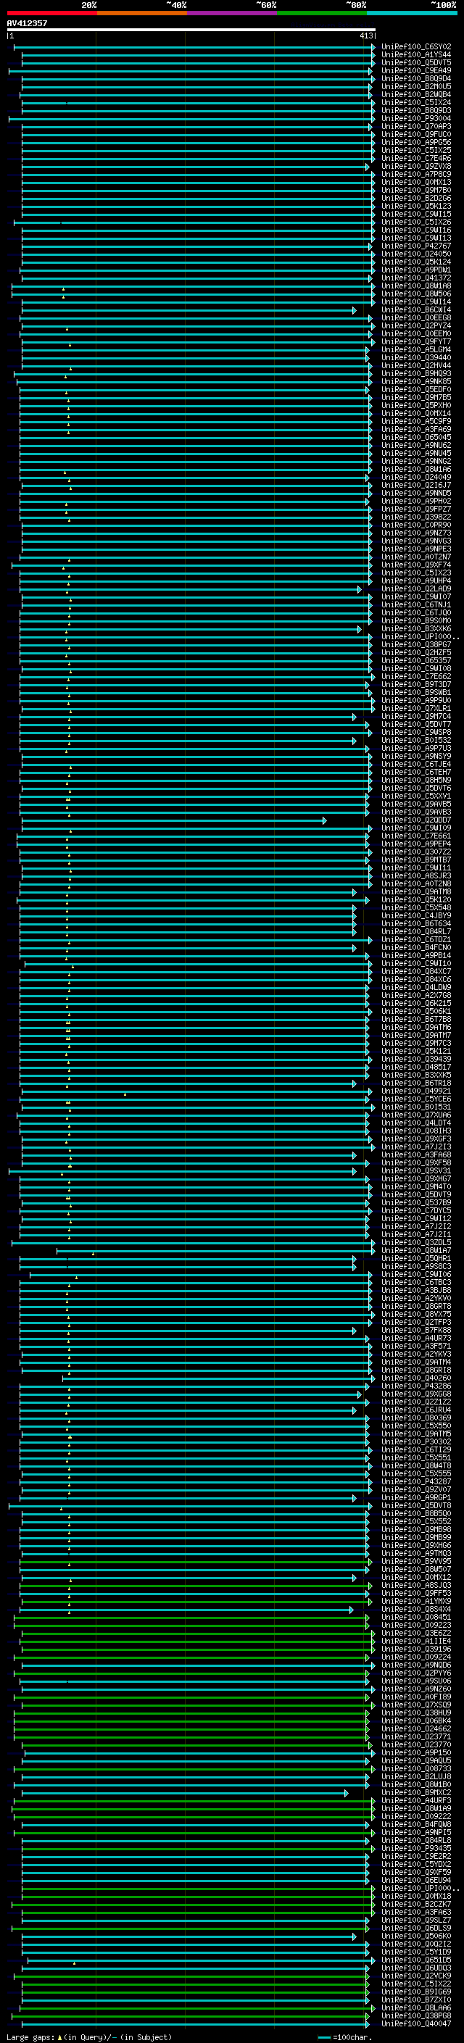The height and width of the screenshot is (2043, 464).
Task: Click hit label UniRef100_Q84RL7
Action: 415,932
